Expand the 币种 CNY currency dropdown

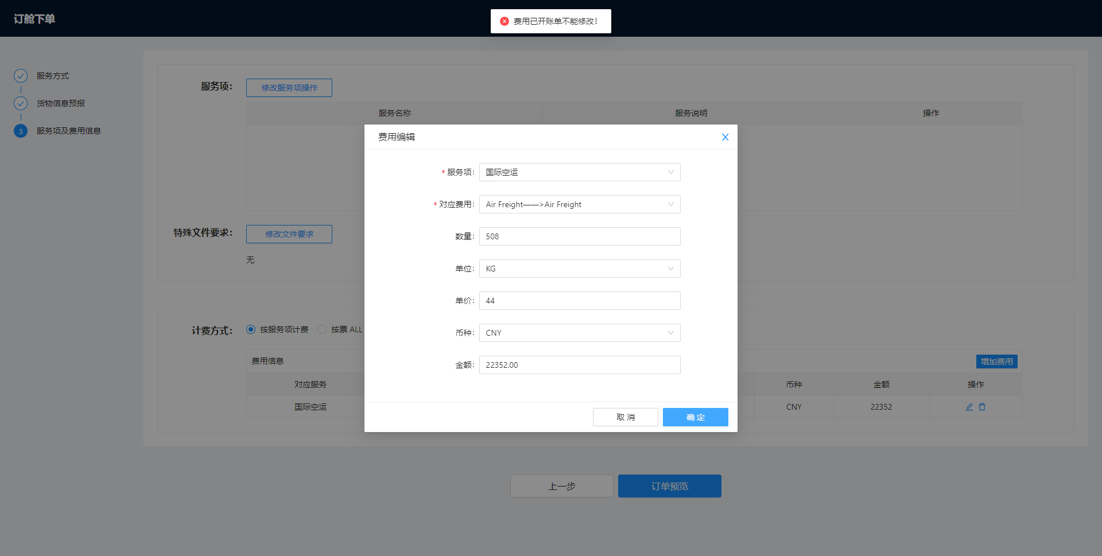(579, 333)
